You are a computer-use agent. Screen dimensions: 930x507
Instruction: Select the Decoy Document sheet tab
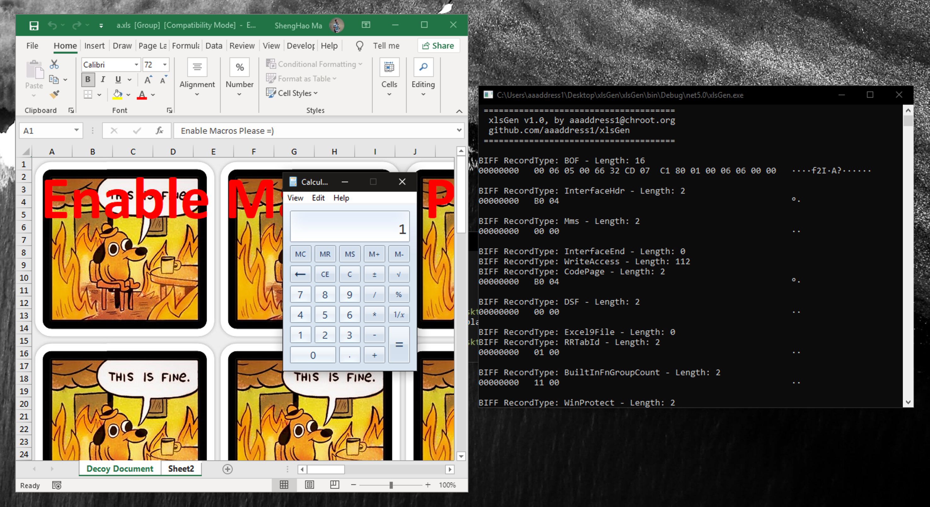point(120,469)
